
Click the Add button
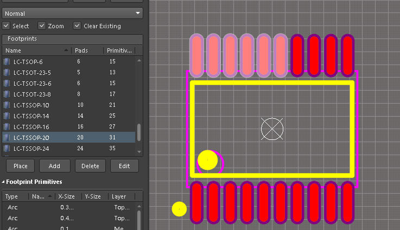pyautogui.click(x=55, y=166)
